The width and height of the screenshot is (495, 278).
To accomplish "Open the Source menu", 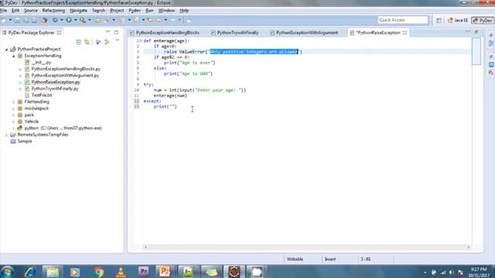I will pyautogui.click(x=31, y=10).
